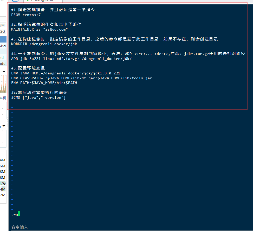Click the 'ENV CLASSPATH=' line

82,78
